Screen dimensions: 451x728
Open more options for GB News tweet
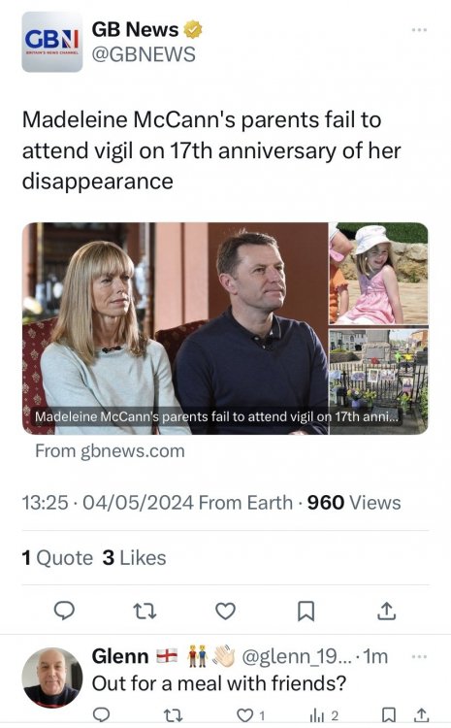[x=419, y=30]
